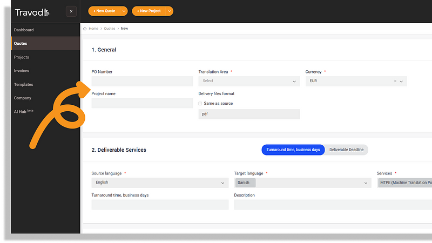Expand the Currency dropdown chevron

point(401,81)
